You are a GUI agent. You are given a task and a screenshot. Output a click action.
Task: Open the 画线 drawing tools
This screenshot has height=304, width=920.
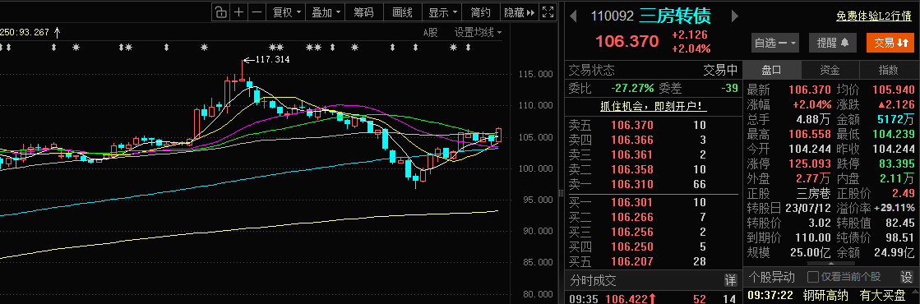(x=403, y=12)
